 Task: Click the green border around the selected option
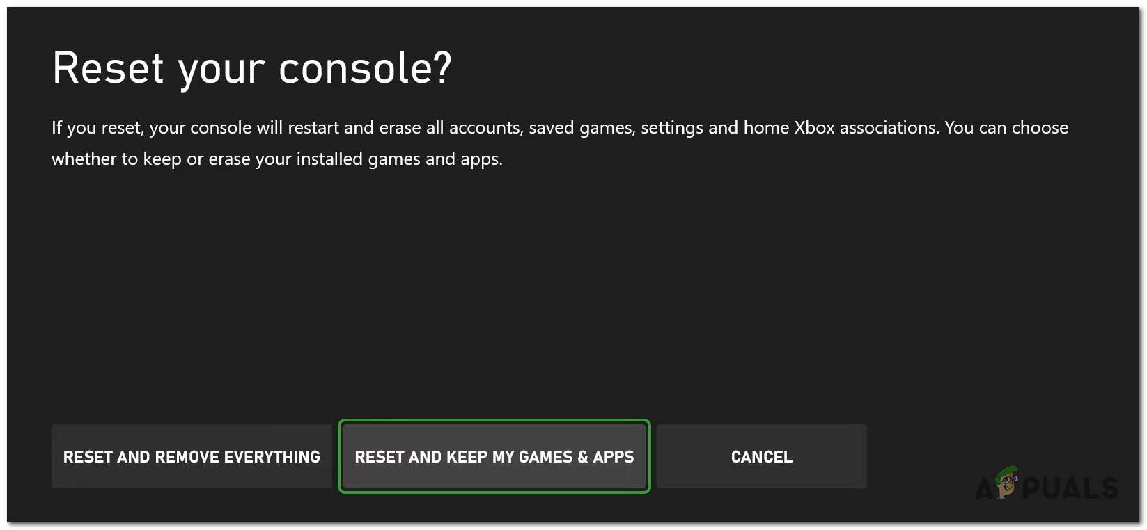click(x=494, y=421)
